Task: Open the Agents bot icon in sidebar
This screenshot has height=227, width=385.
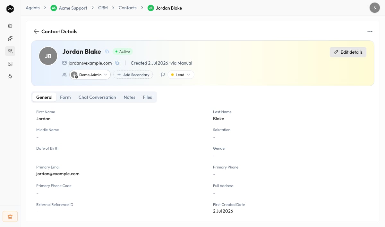Action: click(10, 26)
